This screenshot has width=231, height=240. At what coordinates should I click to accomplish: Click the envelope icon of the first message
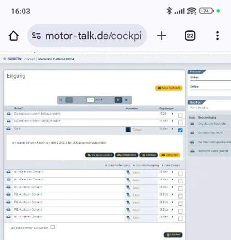(9, 114)
